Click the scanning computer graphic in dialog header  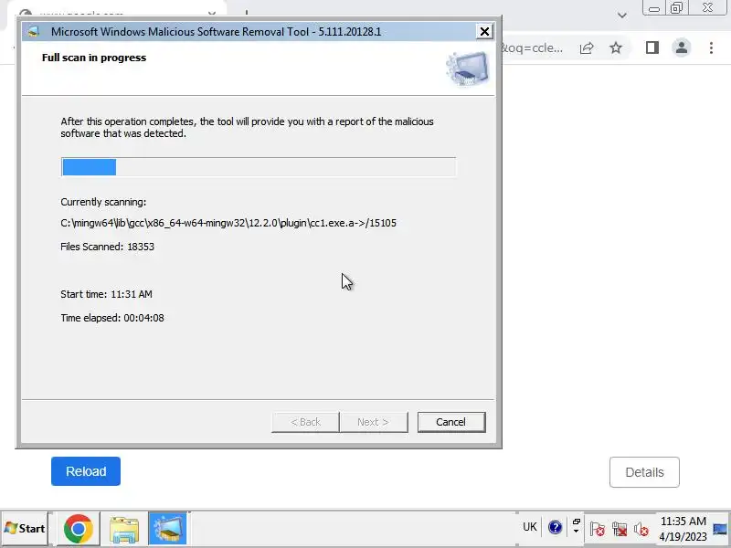[x=467, y=69]
